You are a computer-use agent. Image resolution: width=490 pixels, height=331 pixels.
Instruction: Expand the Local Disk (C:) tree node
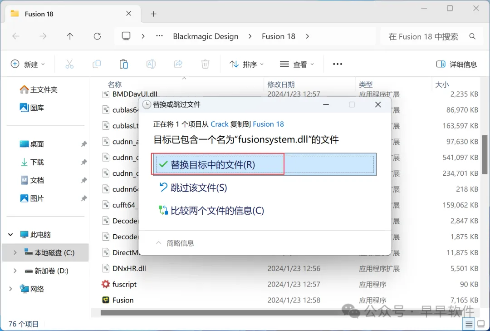coord(15,252)
